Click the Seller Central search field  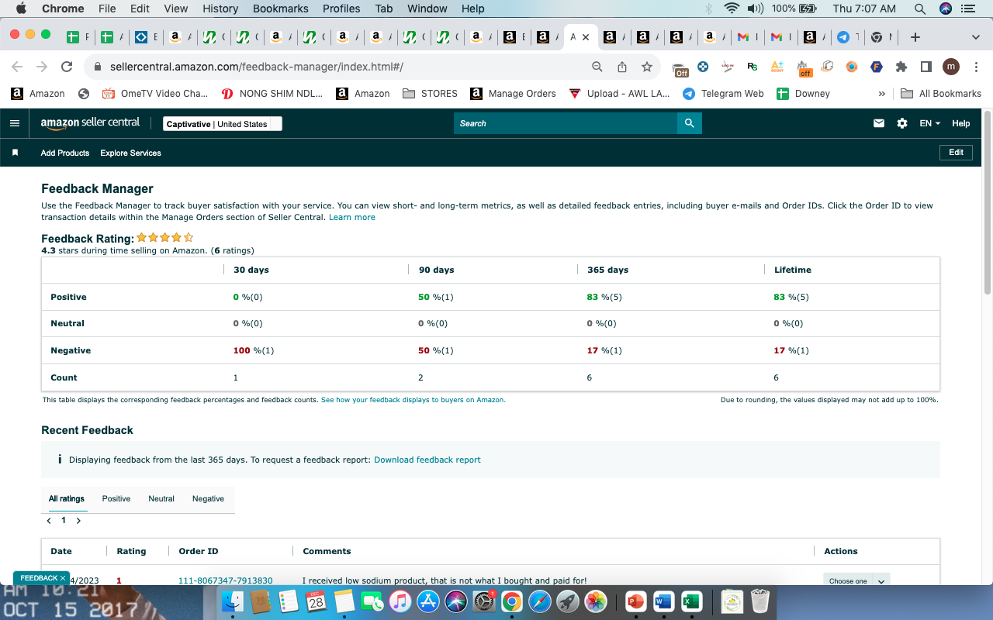click(x=566, y=123)
